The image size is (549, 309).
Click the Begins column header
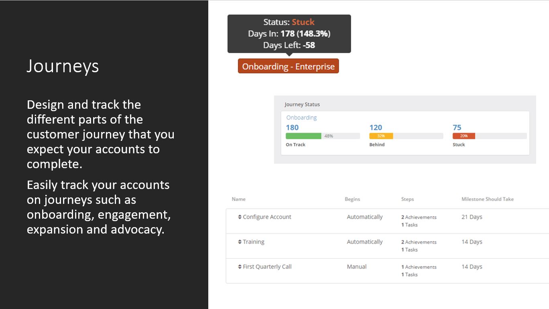(352, 199)
